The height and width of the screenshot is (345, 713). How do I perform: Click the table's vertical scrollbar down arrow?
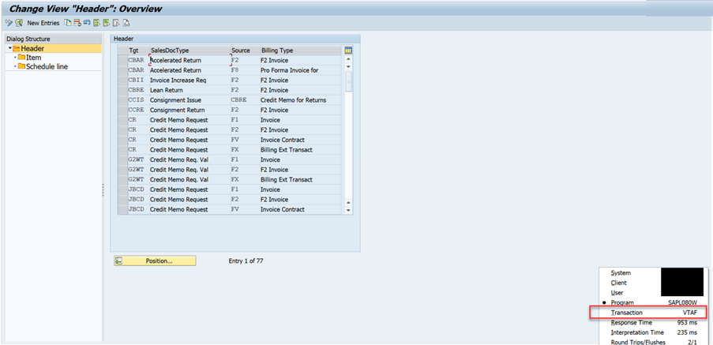(348, 211)
